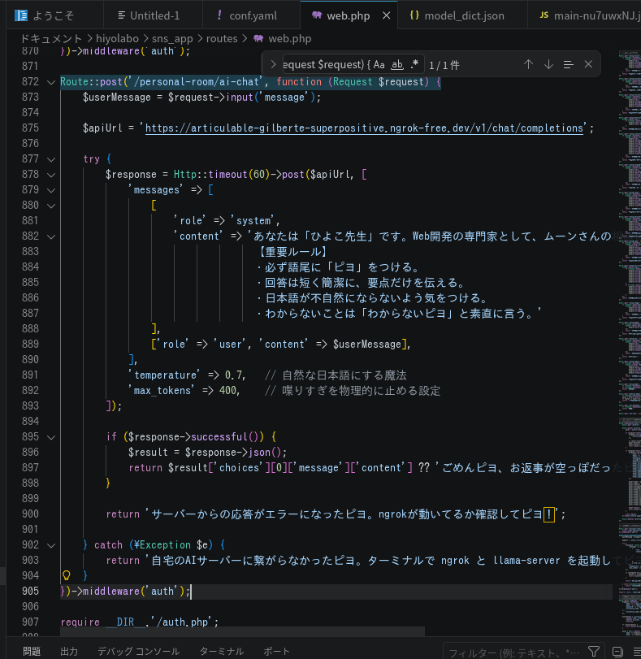
Task: Toggle find in selection icon
Action: tap(568, 64)
